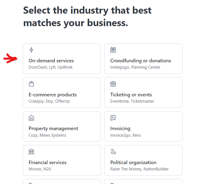
Task: Pick the Financial services label
Action: click(x=48, y=163)
